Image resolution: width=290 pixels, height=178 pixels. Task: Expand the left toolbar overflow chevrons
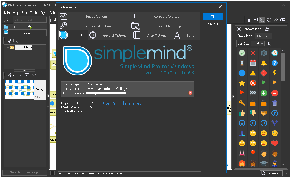tap(44, 74)
